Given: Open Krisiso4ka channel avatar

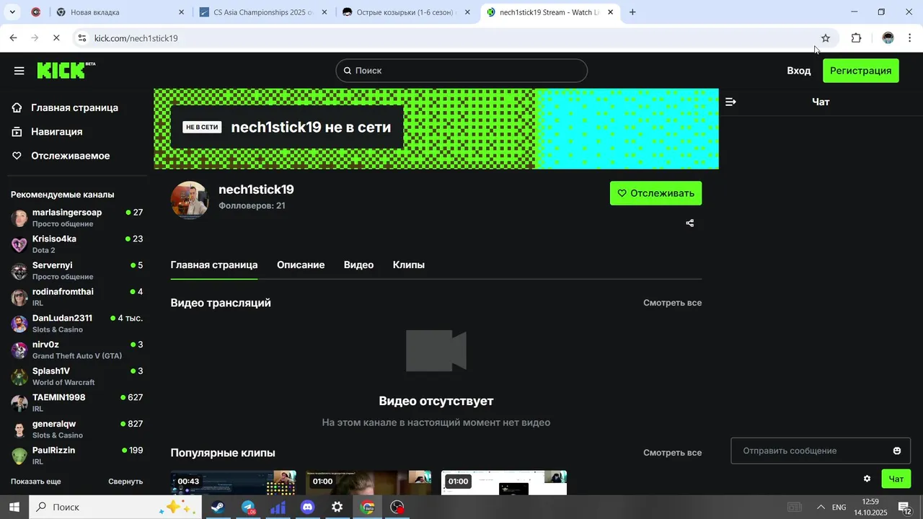Looking at the screenshot, I should click(x=19, y=244).
